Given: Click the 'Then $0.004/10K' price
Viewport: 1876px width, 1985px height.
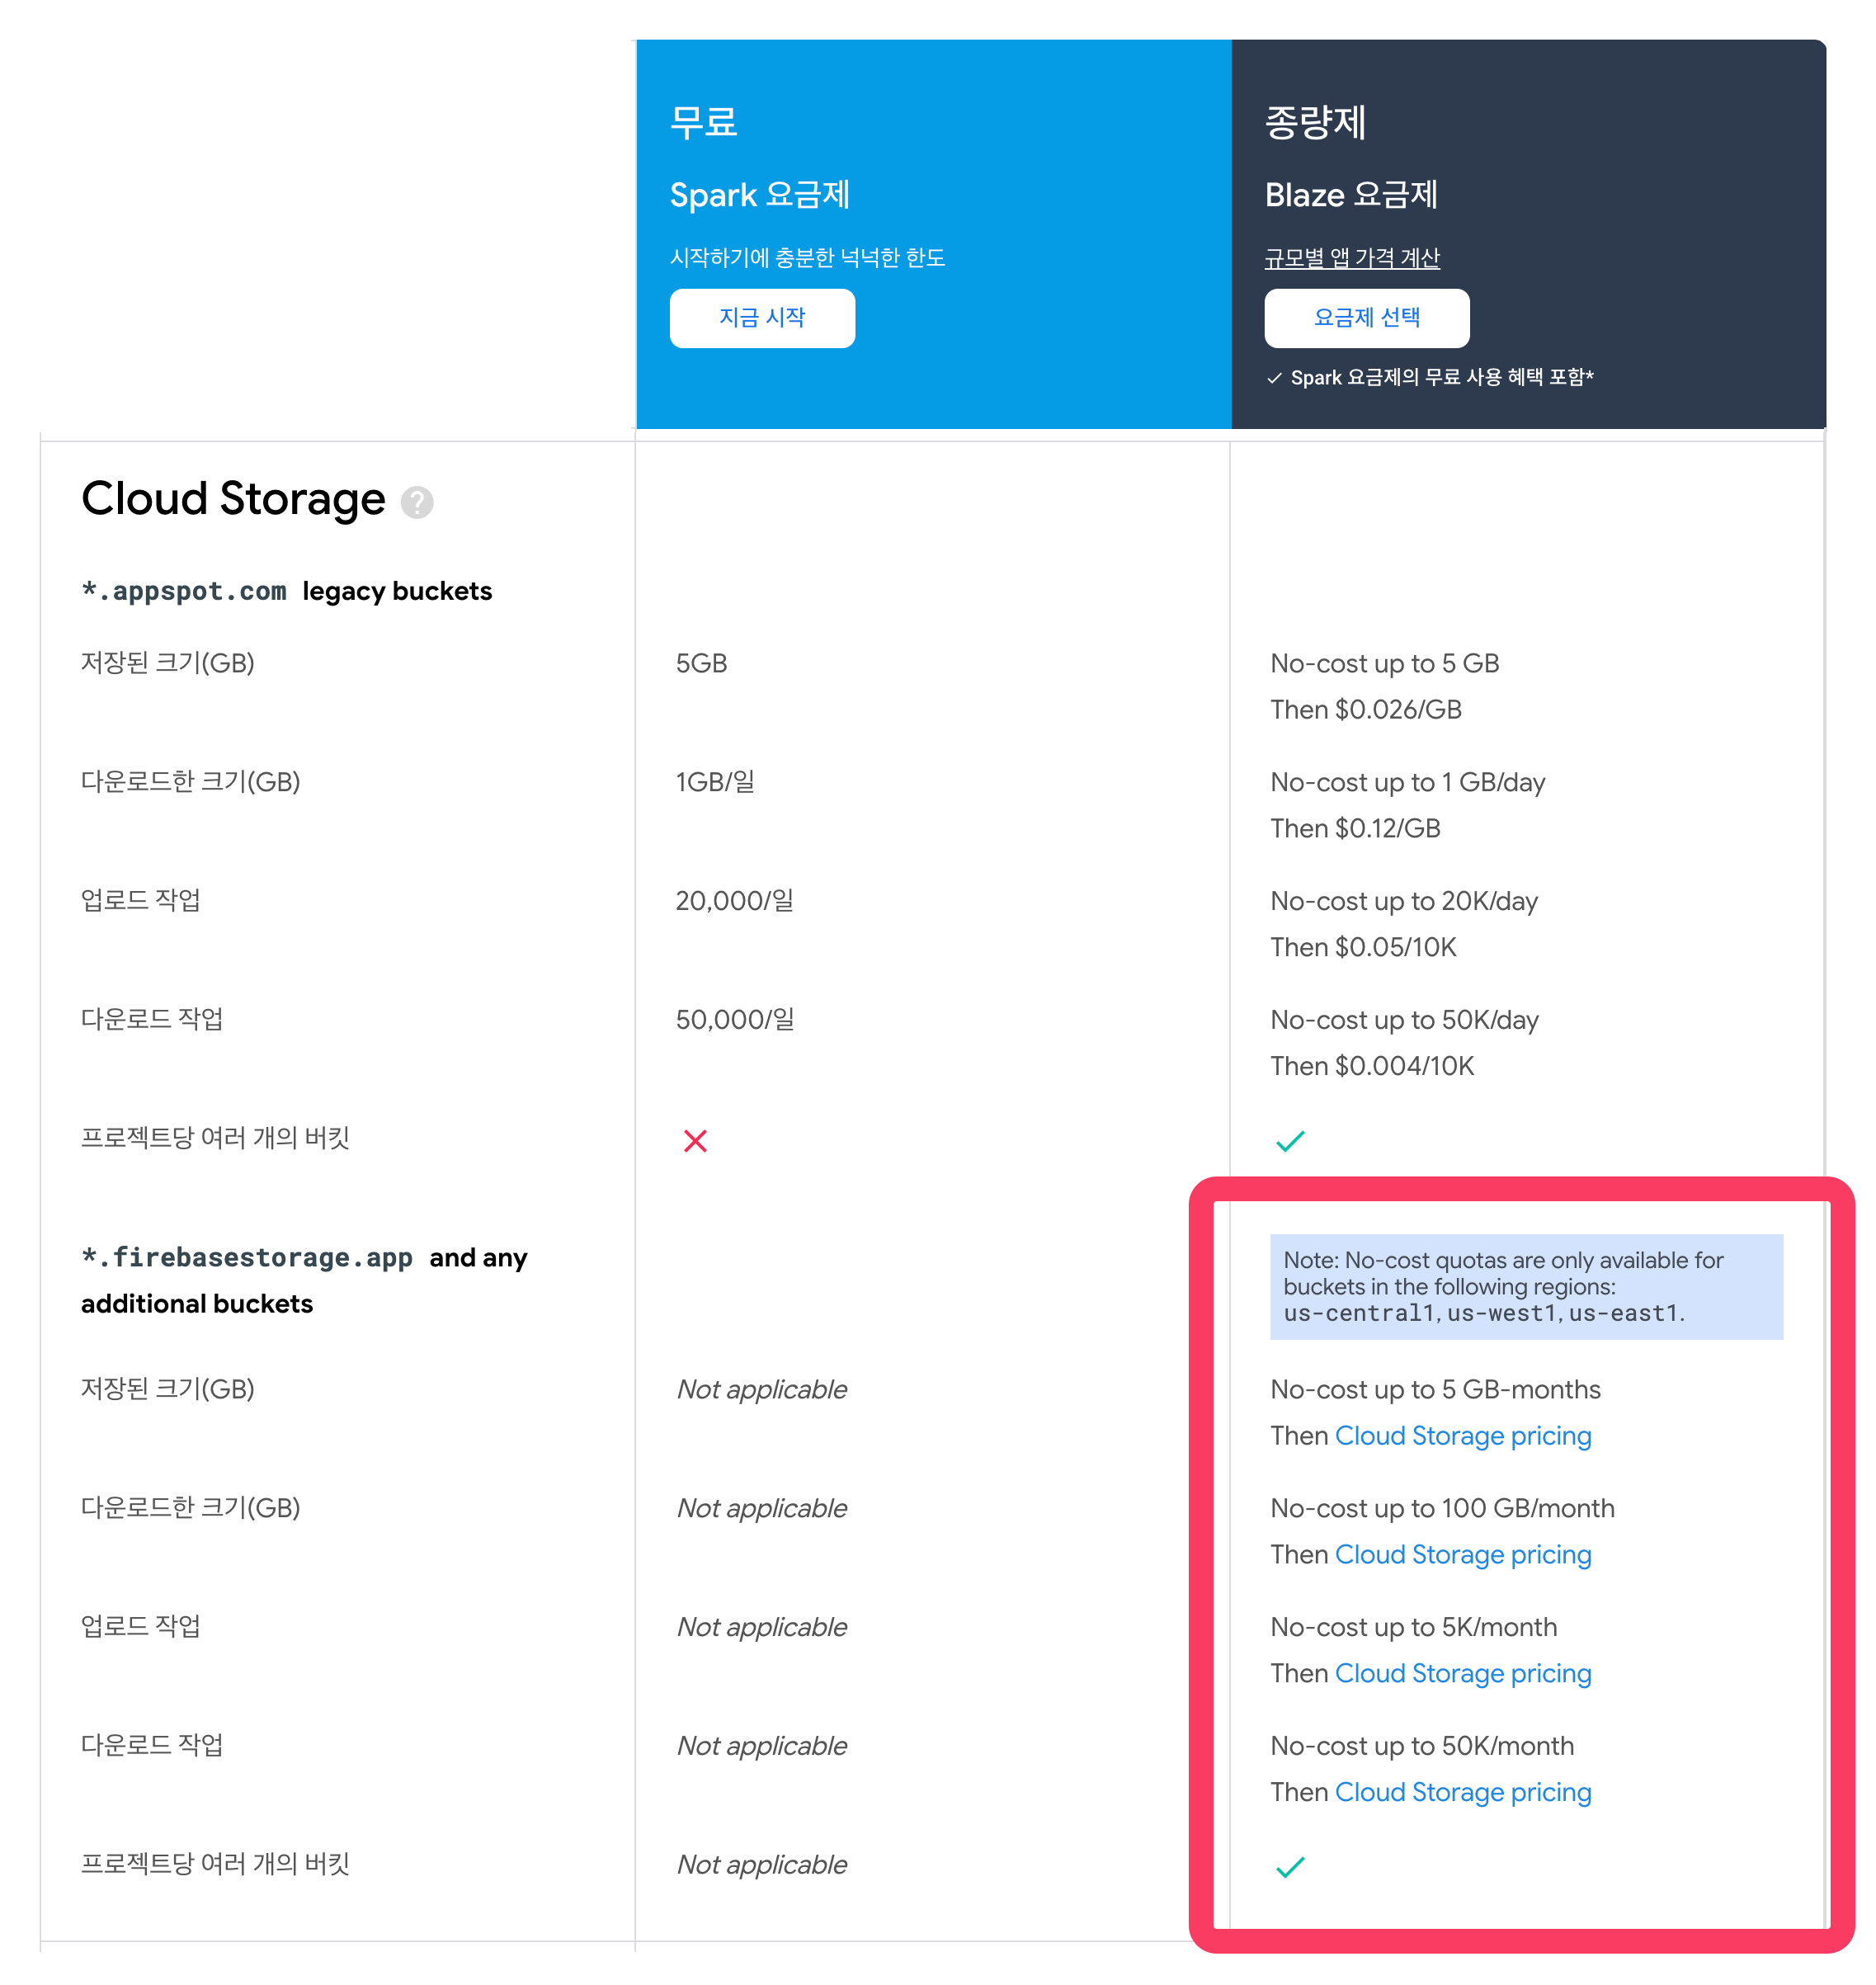Looking at the screenshot, I should (x=1372, y=1067).
